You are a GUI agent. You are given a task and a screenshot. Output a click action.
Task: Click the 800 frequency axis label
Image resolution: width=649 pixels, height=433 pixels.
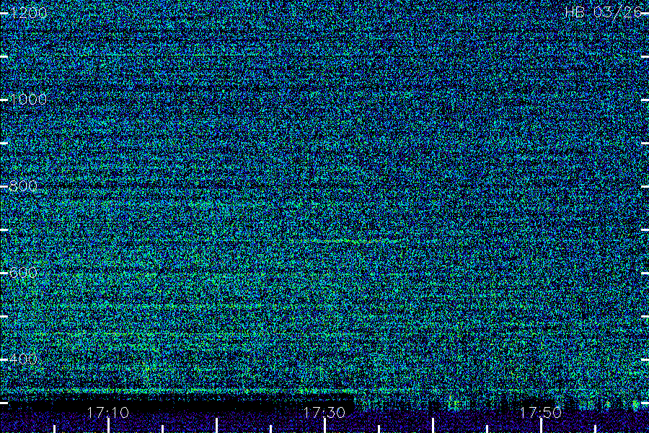(x=23, y=185)
